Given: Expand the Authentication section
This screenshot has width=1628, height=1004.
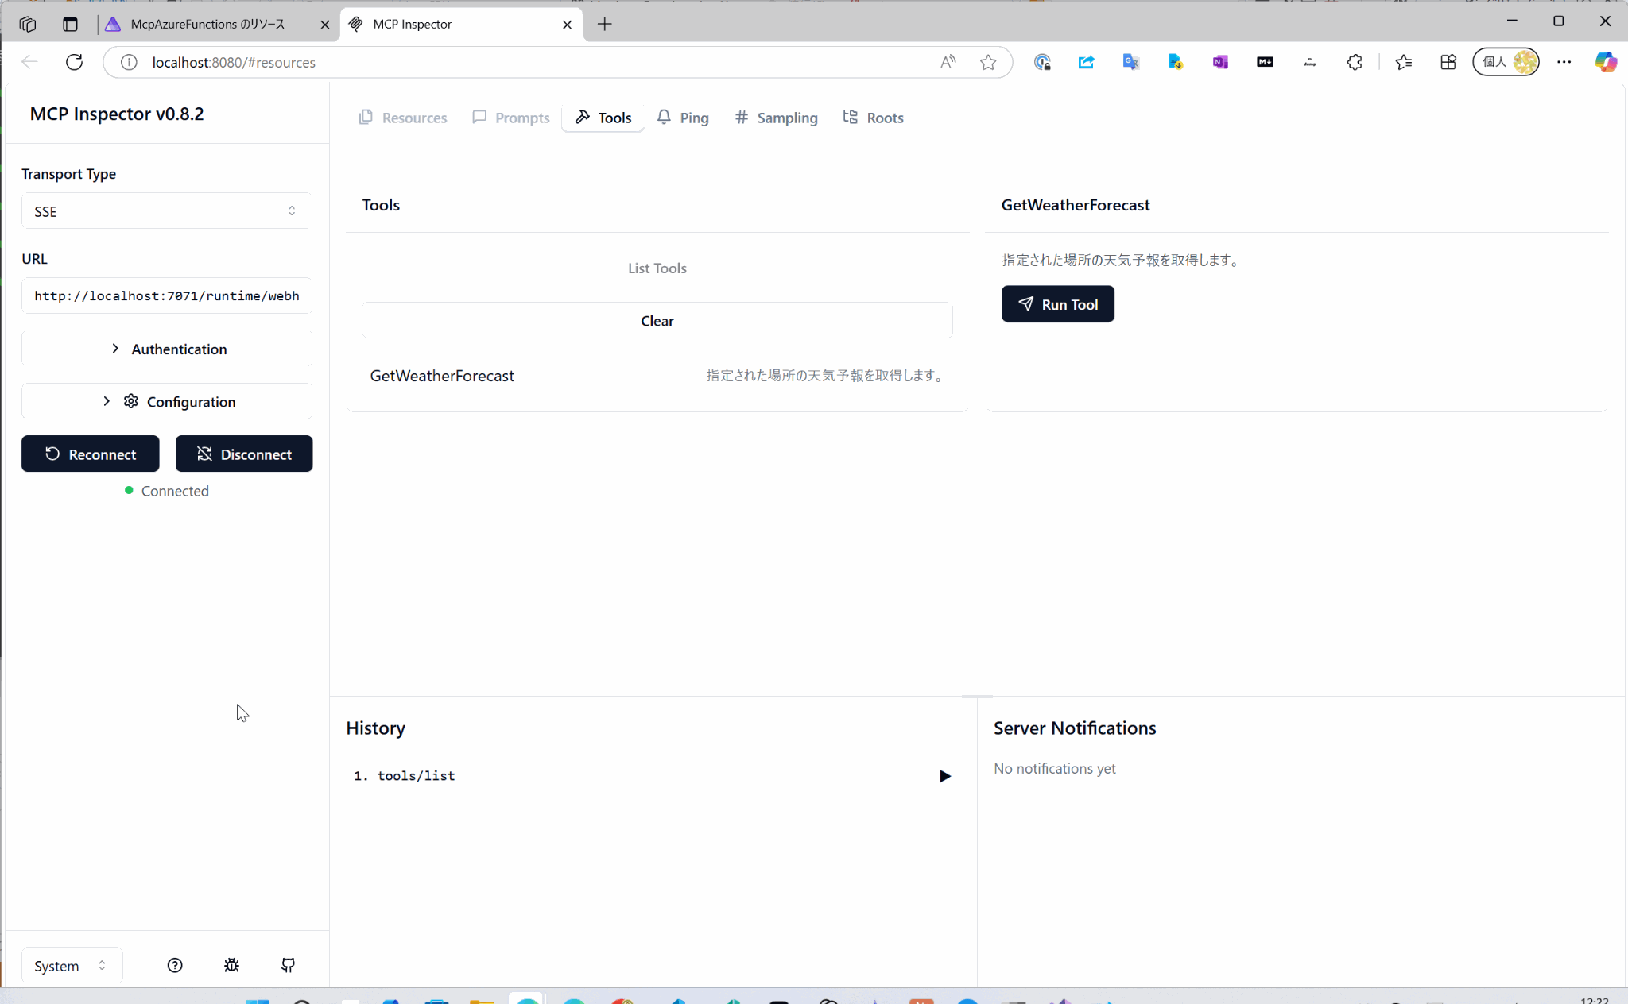Looking at the screenshot, I should click(167, 349).
